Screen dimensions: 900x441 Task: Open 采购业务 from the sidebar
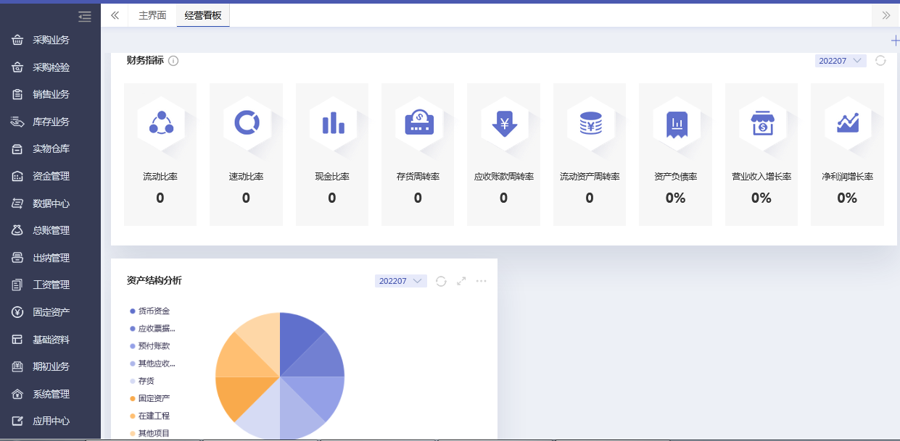51,40
